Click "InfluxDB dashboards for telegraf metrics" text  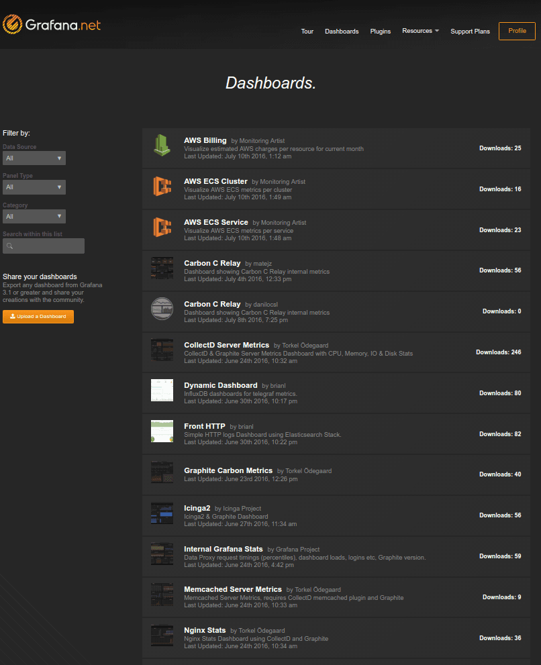tap(240, 394)
